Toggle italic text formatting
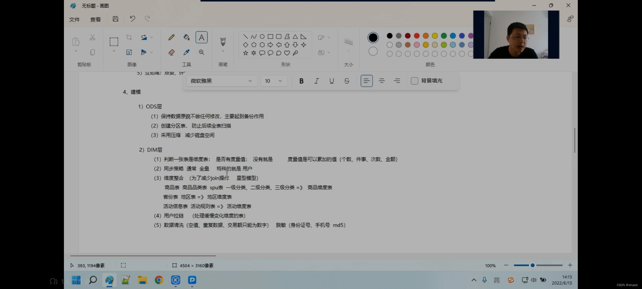This screenshot has height=289, width=642. pyautogui.click(x=316, y=81)
